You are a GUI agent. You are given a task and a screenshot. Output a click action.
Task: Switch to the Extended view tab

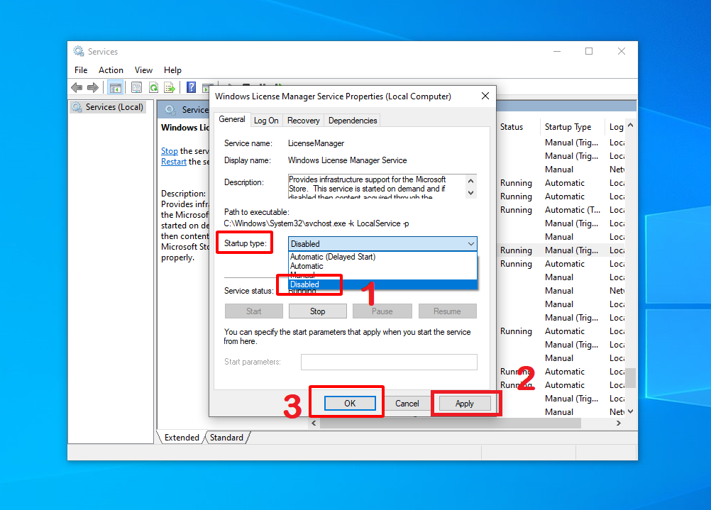[182, 438]
